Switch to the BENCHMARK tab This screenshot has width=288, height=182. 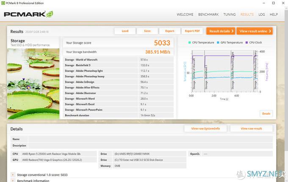[208, 14]
